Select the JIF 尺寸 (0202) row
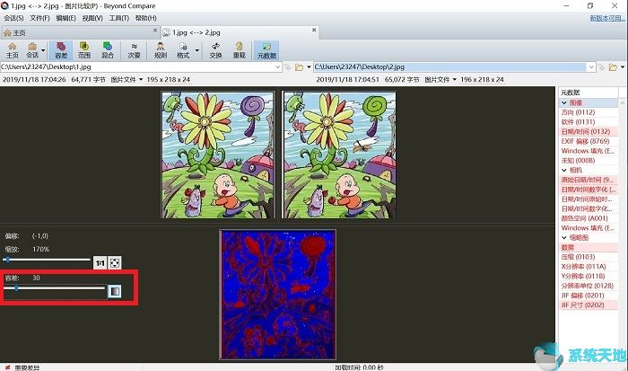The width and height of the screenshot is (628, 371). click(588, 305)
